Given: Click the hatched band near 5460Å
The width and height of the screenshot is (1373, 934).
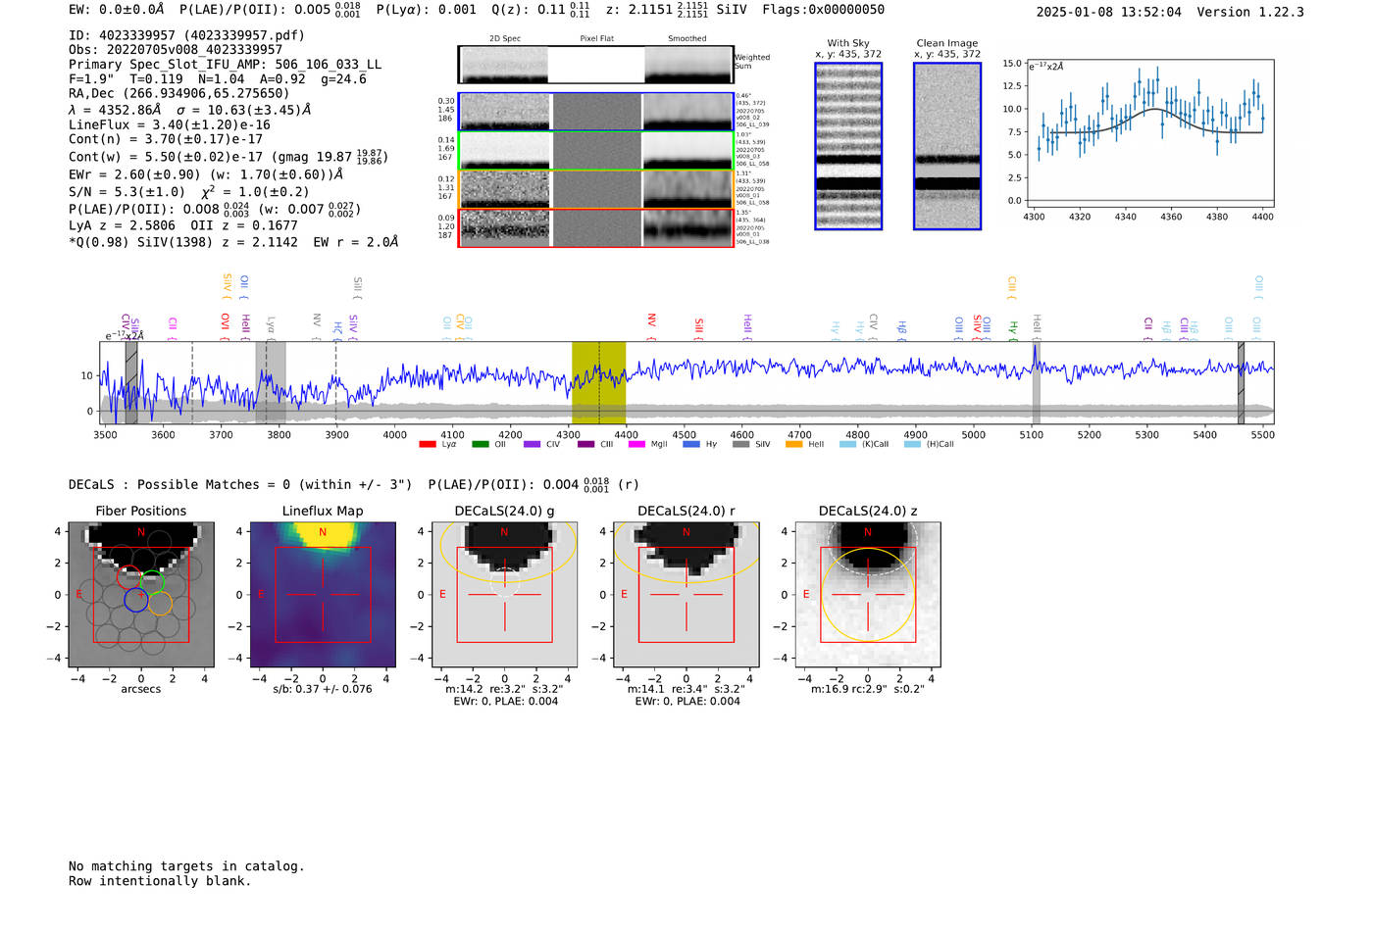Looking at the screenshot, I should point(1241,382).
